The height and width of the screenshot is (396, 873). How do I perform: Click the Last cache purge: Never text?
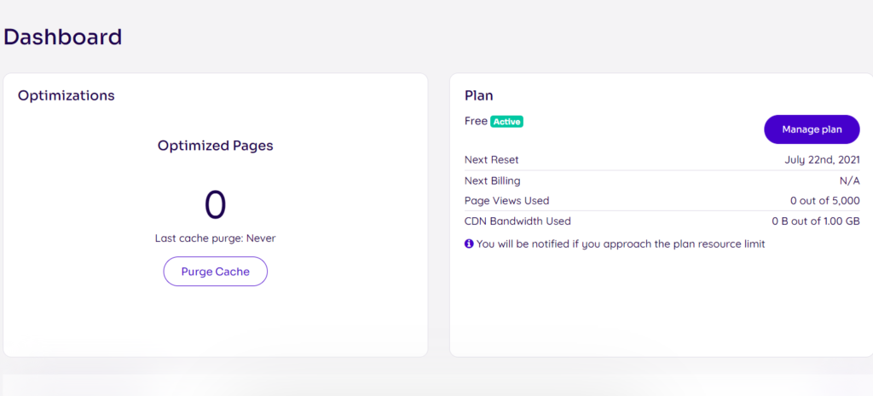point(216,238)
